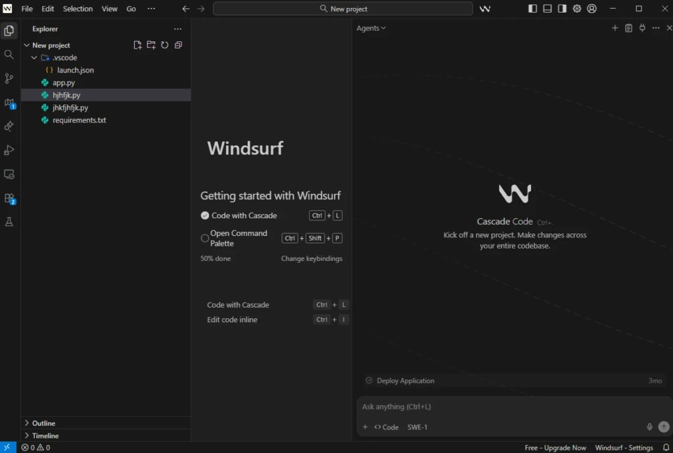The image size is (673, 453).
Task: Open the plug icon in Cascade panel
Action: (642, 28)
